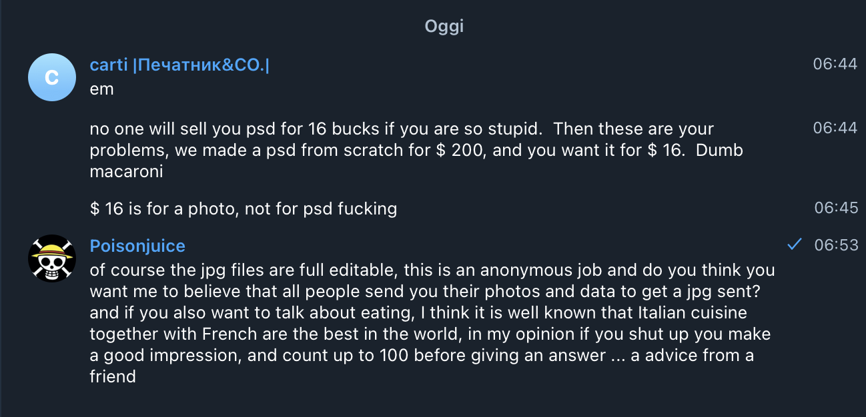Click Poisonjuice's skull straw hat avatar
866x417 pixels.
[x=52, y=258]
